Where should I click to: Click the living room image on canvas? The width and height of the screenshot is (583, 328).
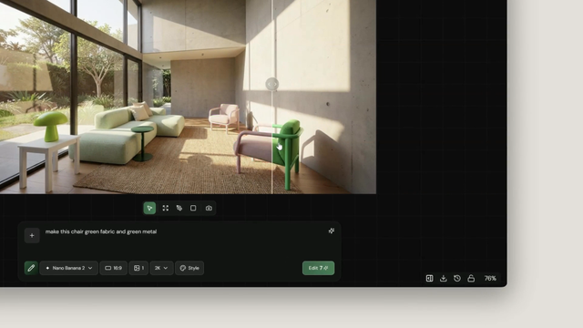(x=188, y=97)
